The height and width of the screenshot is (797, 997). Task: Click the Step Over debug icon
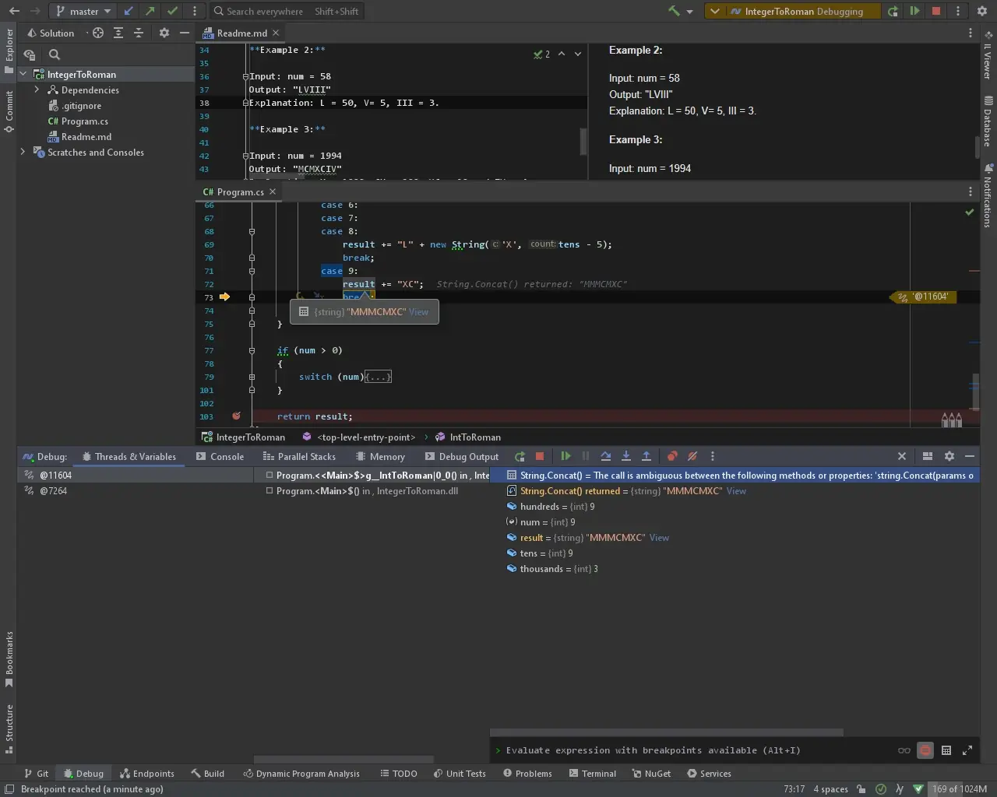point(605,457)
